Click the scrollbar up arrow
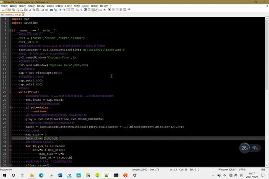This screenshot has height=179, width=269. click(x=267, y=18)
